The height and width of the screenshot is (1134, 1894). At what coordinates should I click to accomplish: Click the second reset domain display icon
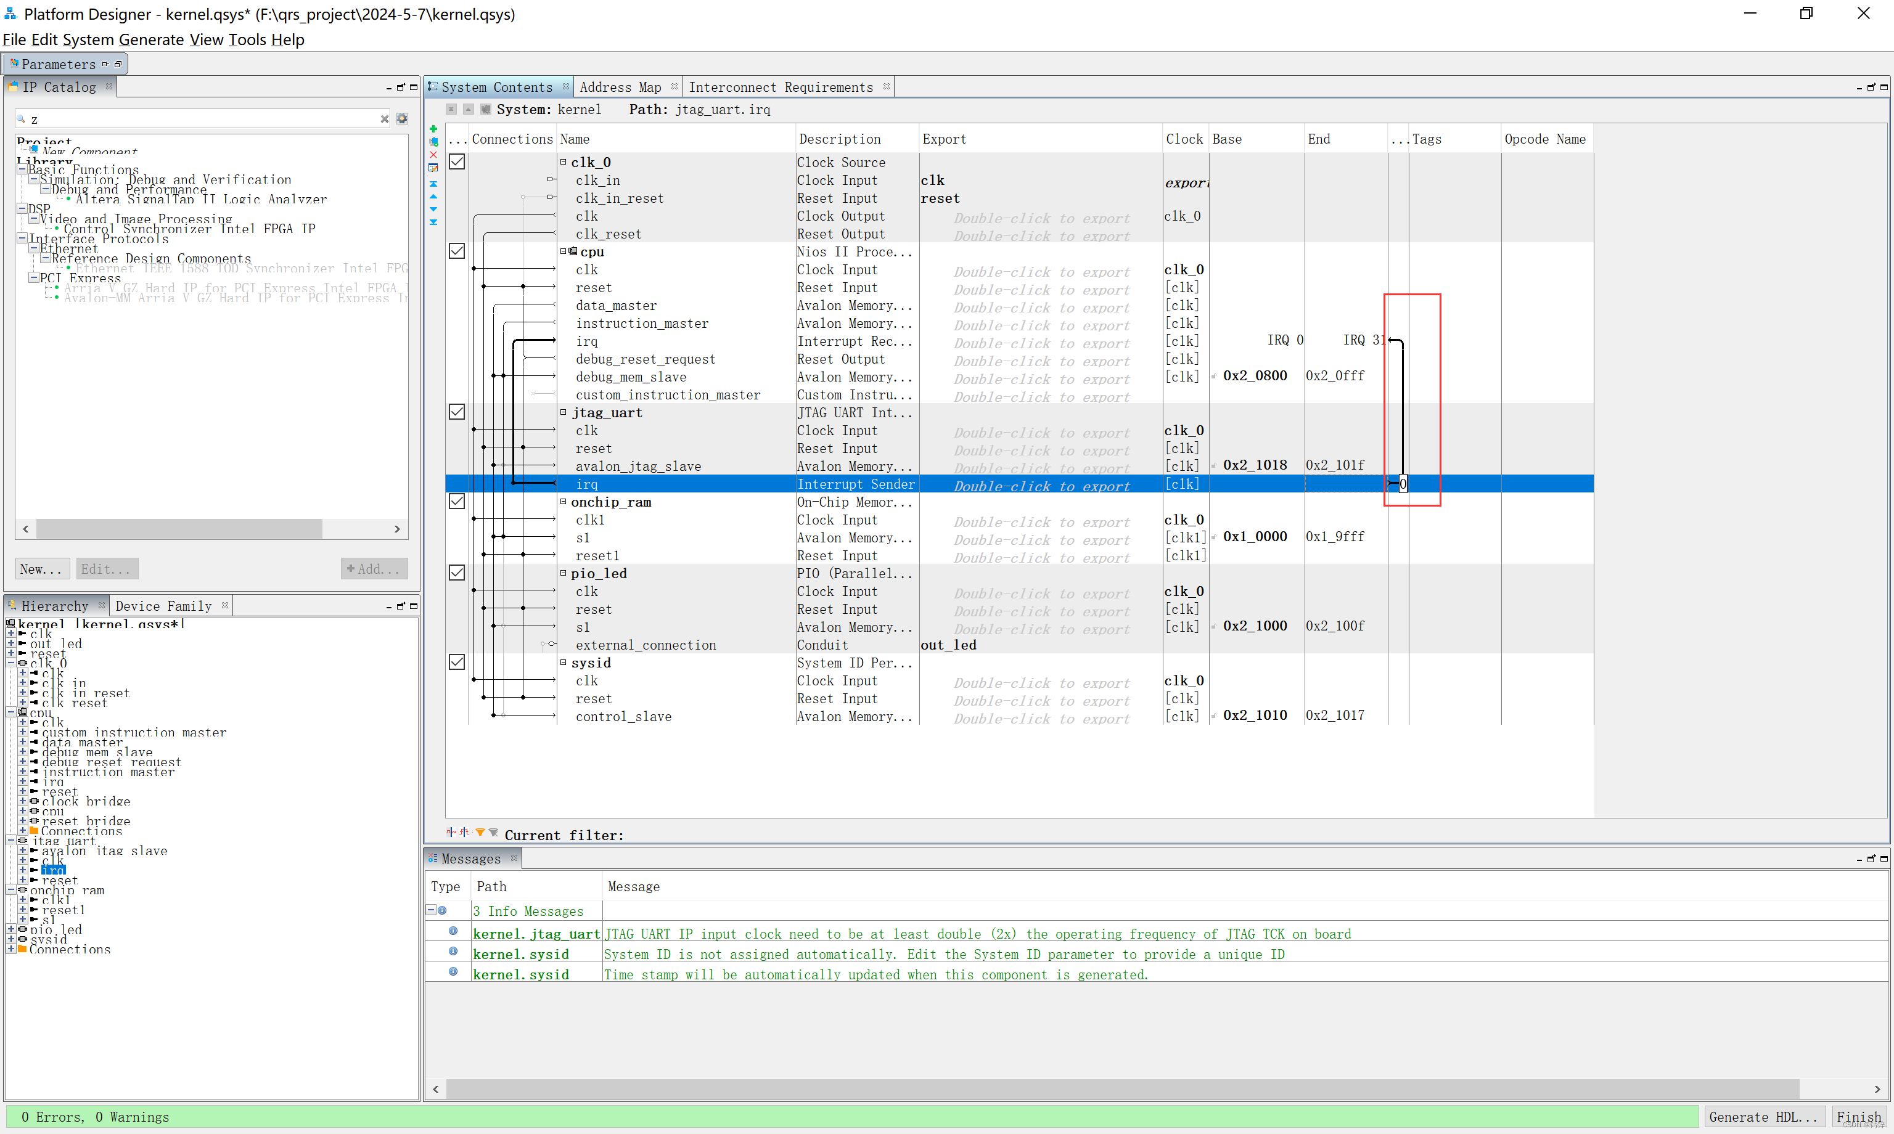click(464, 832)
